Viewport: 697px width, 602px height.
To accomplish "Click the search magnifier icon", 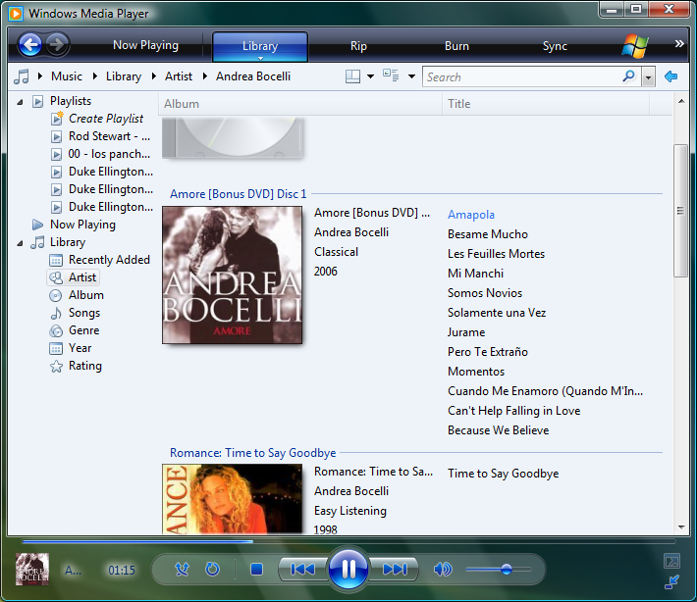I will tap(629, 76).
